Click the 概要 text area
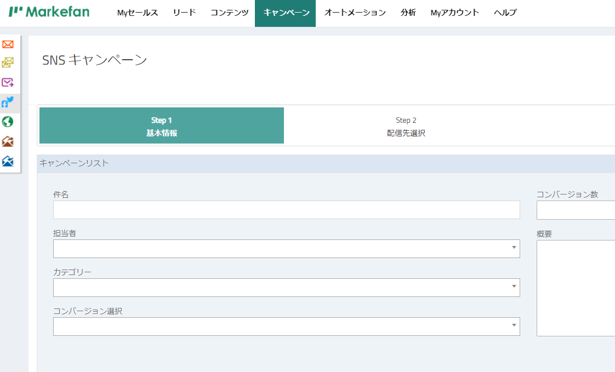The image size is (615, 372). tap(576, 288)
